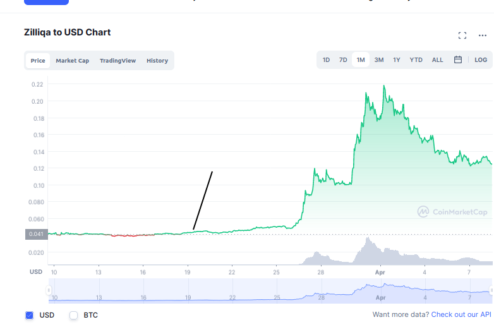Show ALL time price history

437,60
